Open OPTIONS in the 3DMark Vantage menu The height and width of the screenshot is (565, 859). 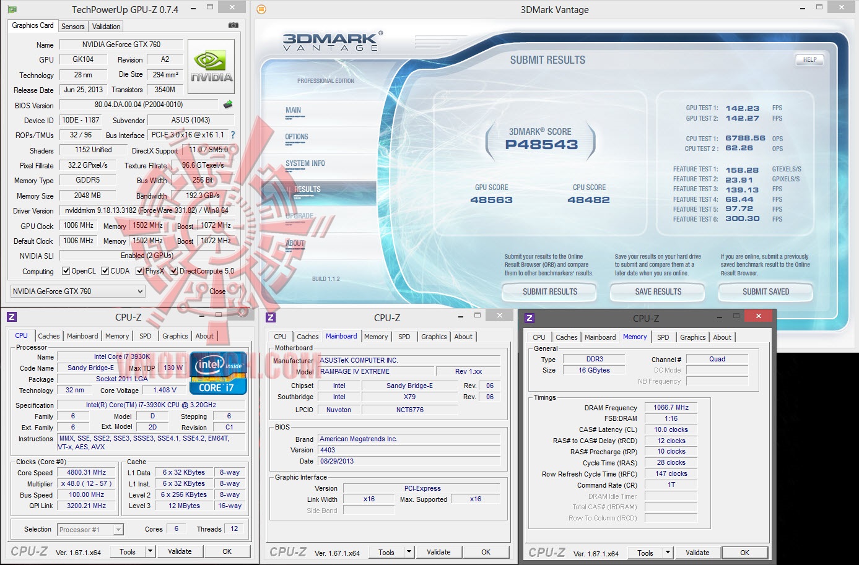click(x=297, y=137)
